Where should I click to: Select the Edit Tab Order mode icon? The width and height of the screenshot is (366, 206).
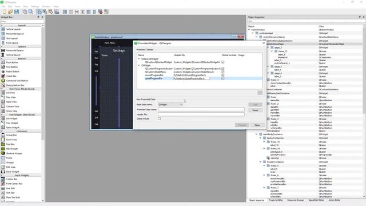[57, 11]
